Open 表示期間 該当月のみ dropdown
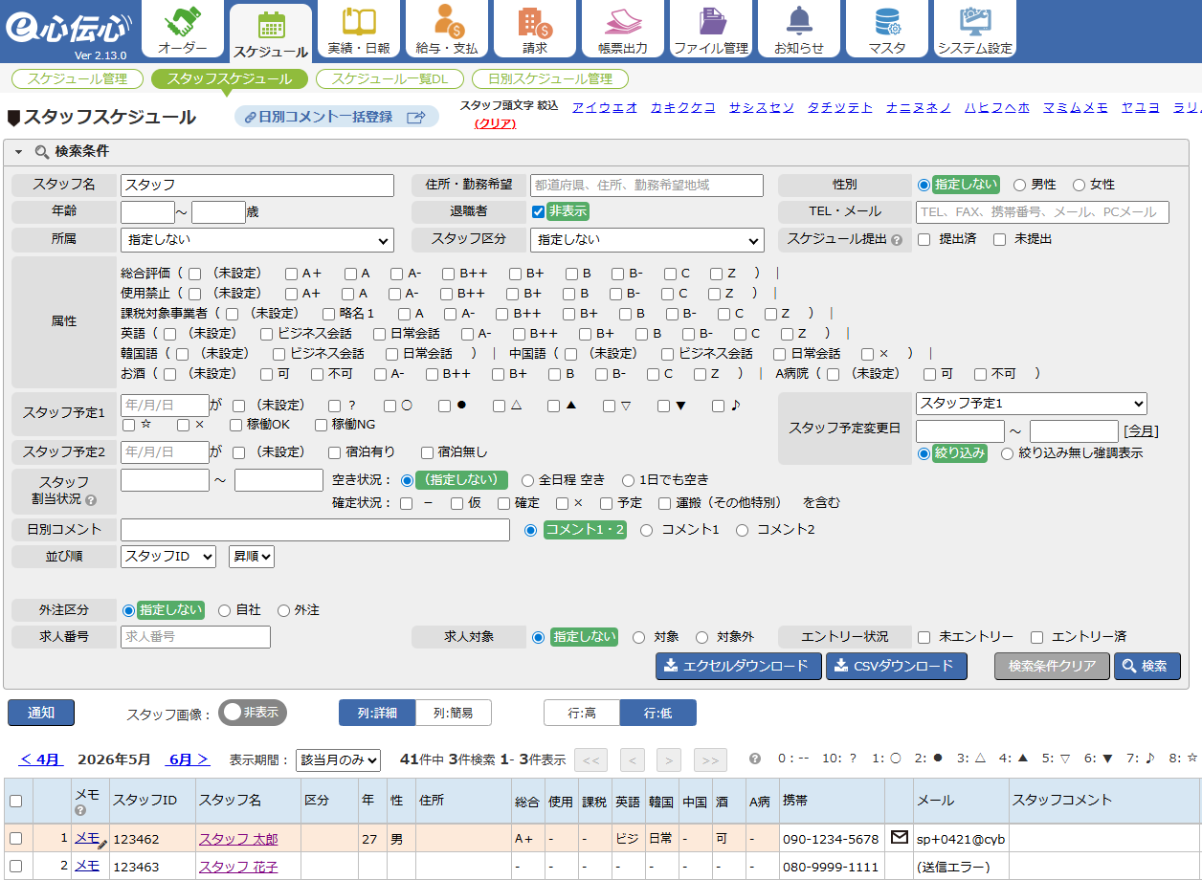The image size is (1202, 880). (338, 759)
